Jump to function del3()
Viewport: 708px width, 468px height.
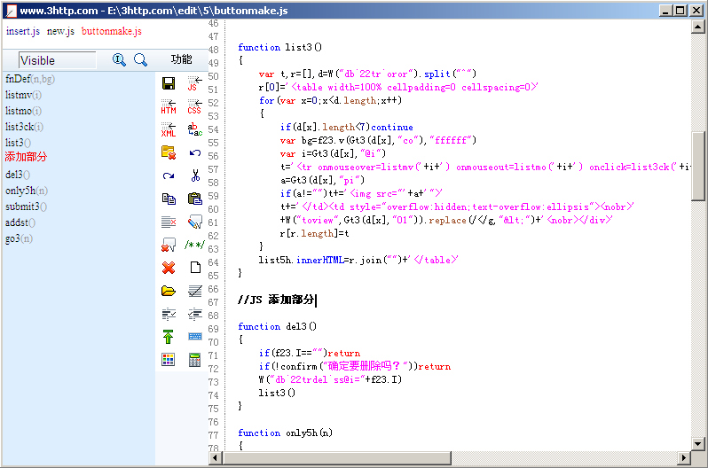[x=18, y=175]
